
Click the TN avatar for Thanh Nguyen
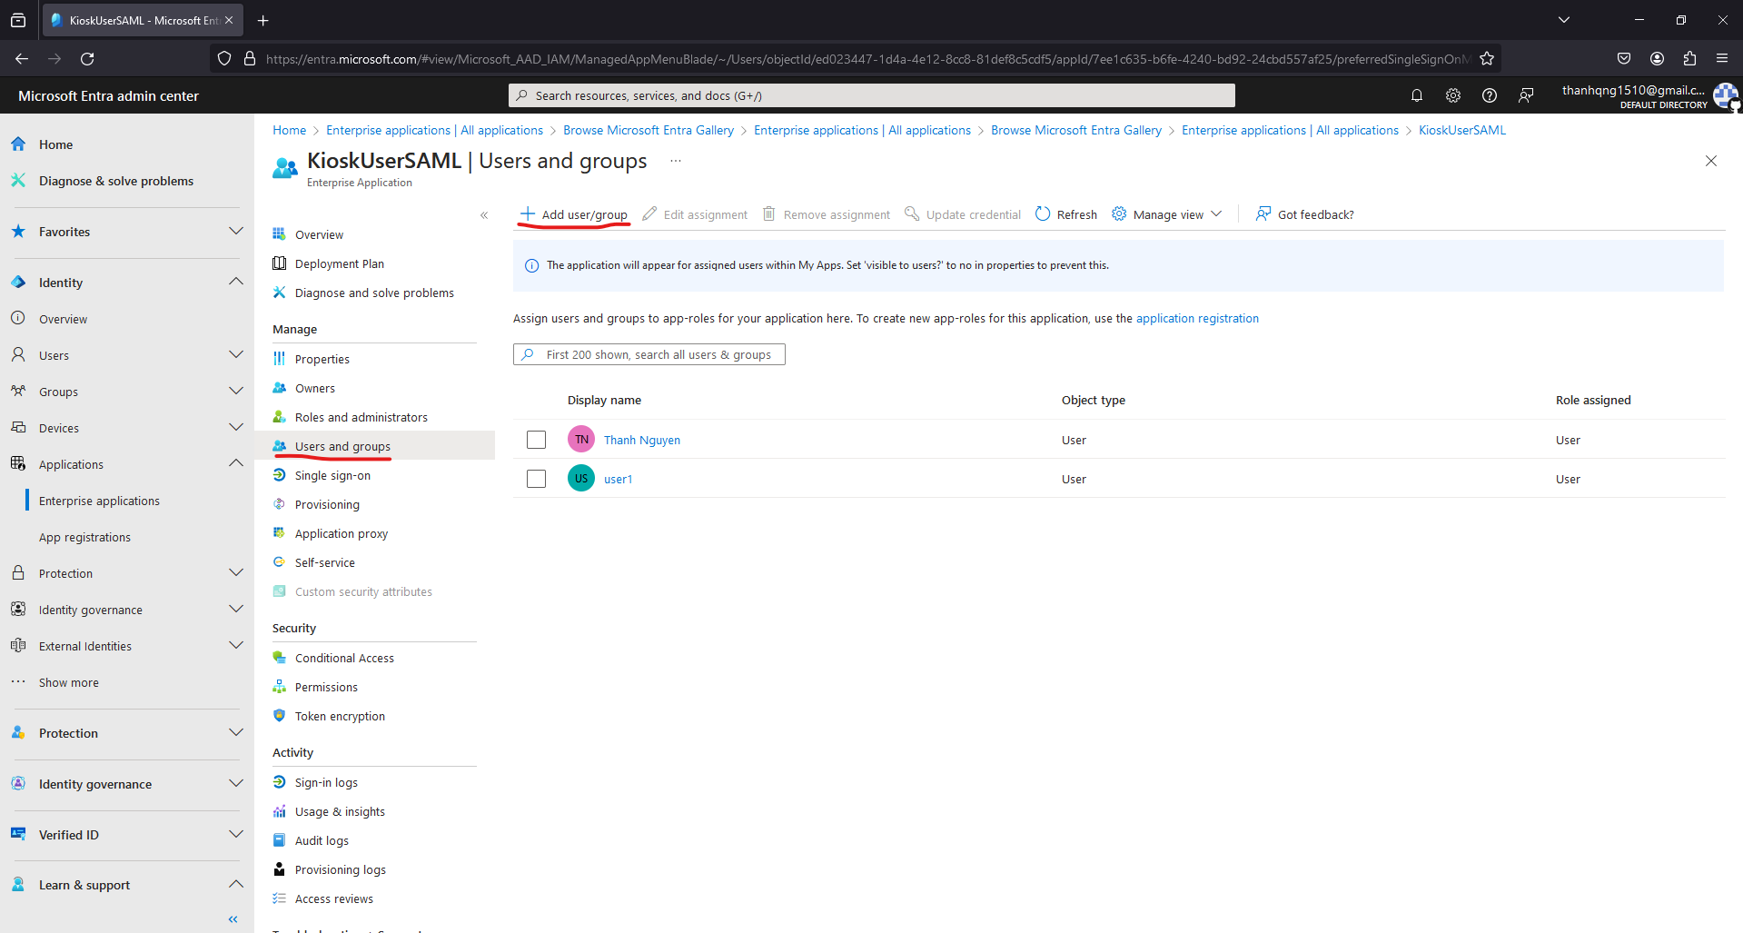tap(581, 440)
